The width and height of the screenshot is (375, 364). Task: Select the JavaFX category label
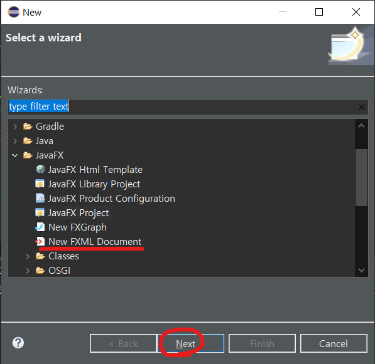(x=50, y=155)
